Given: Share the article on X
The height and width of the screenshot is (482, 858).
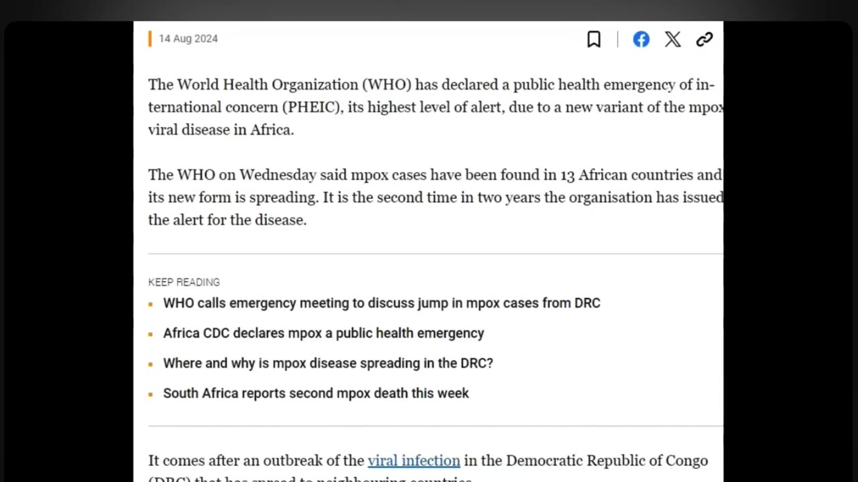Looking at the screenshot, I should coord(673,39).
